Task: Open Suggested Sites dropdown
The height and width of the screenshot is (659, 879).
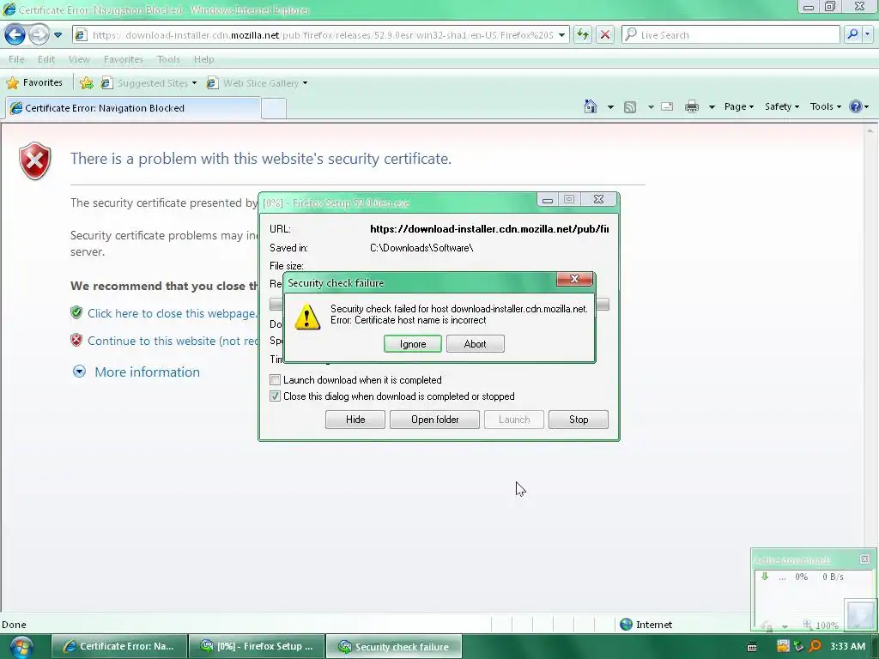Action: pyautogui.click(x=149, y=83)
